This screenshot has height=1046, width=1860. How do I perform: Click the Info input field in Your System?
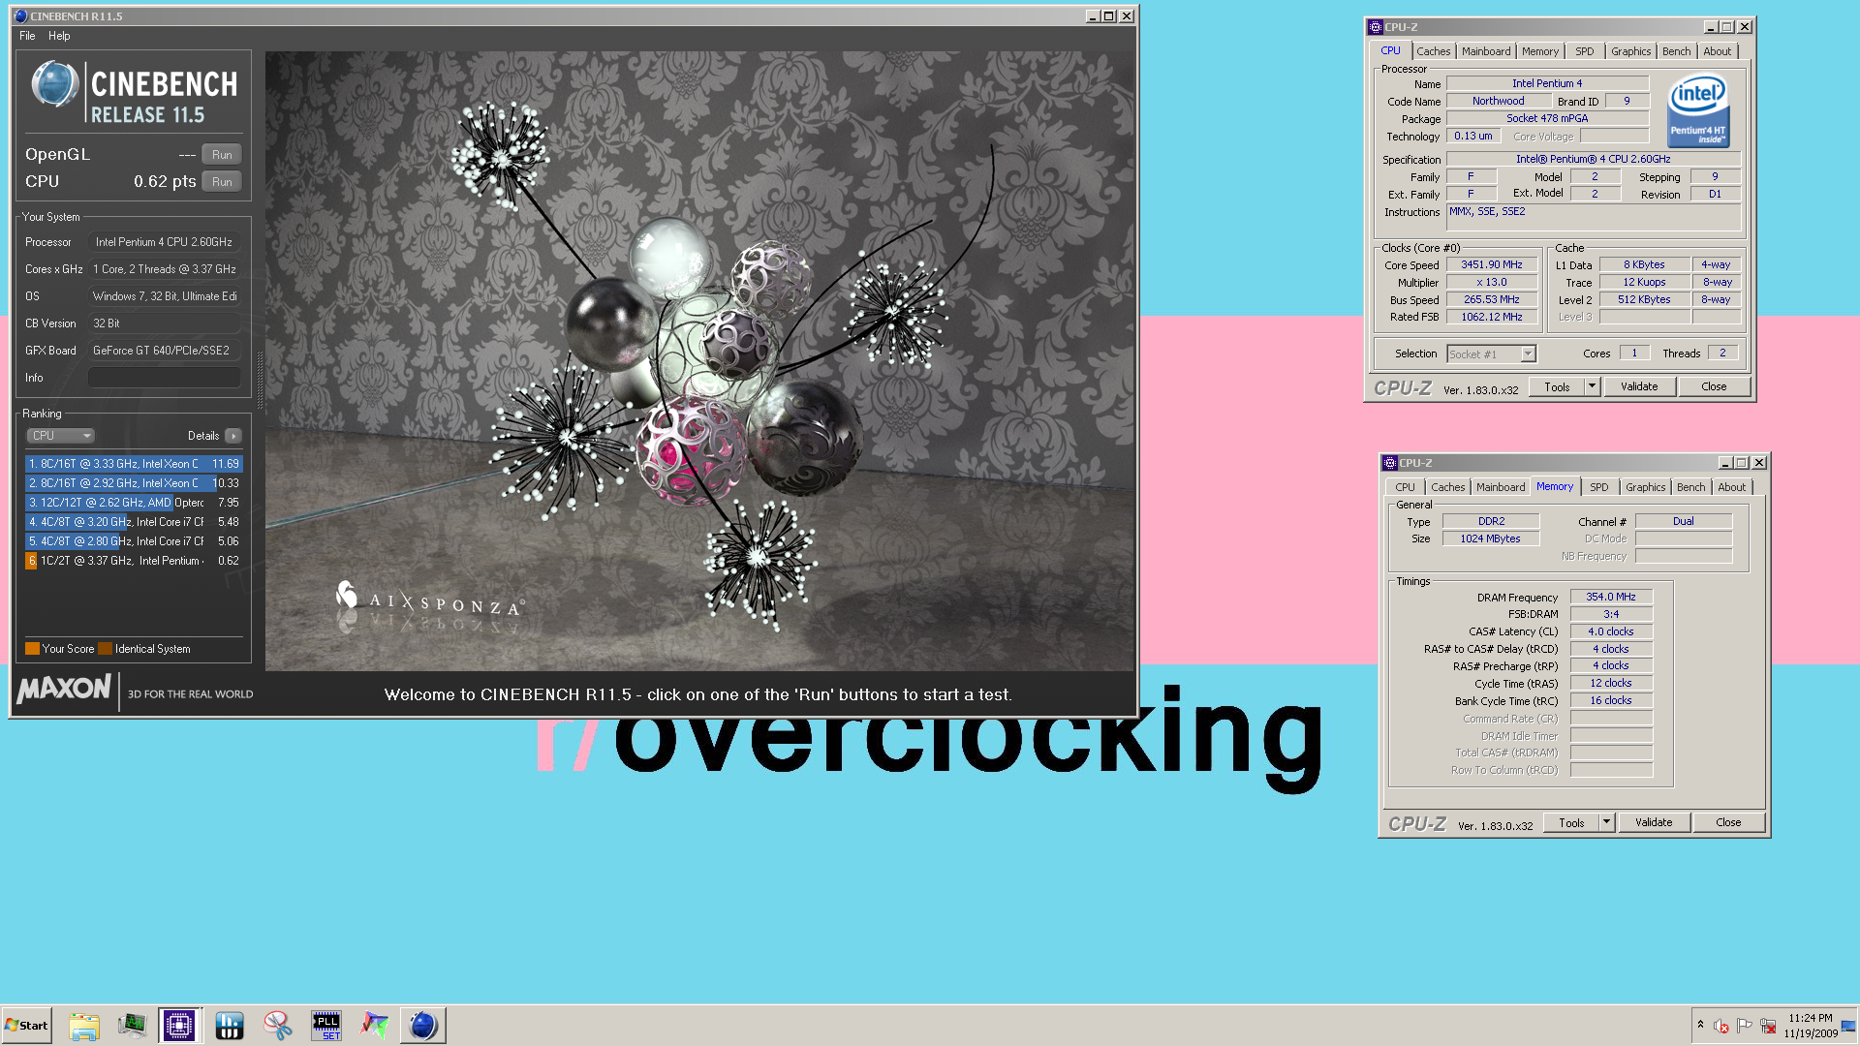[165, 378]
